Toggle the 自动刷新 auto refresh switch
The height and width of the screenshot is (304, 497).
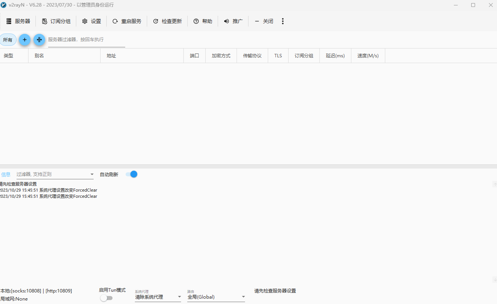click(x=132, y=174)
